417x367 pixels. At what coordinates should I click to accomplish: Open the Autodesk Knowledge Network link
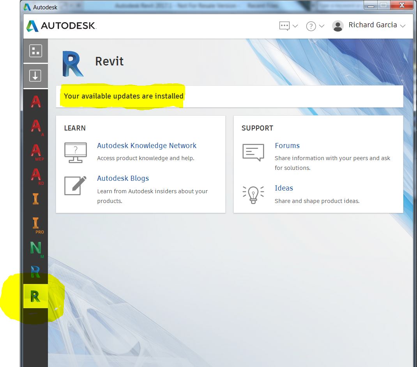pos(147,145)
